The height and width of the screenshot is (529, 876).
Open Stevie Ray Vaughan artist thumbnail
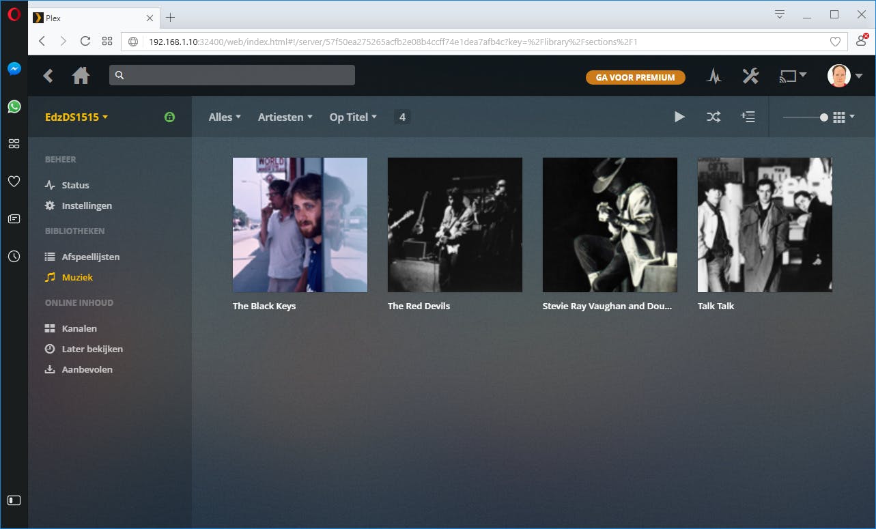[610, 225]
